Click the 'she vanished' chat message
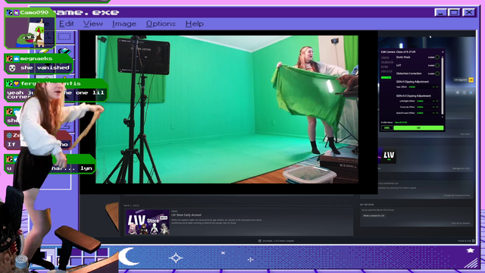Screen dimensions: 485x273 click(45, 67)
